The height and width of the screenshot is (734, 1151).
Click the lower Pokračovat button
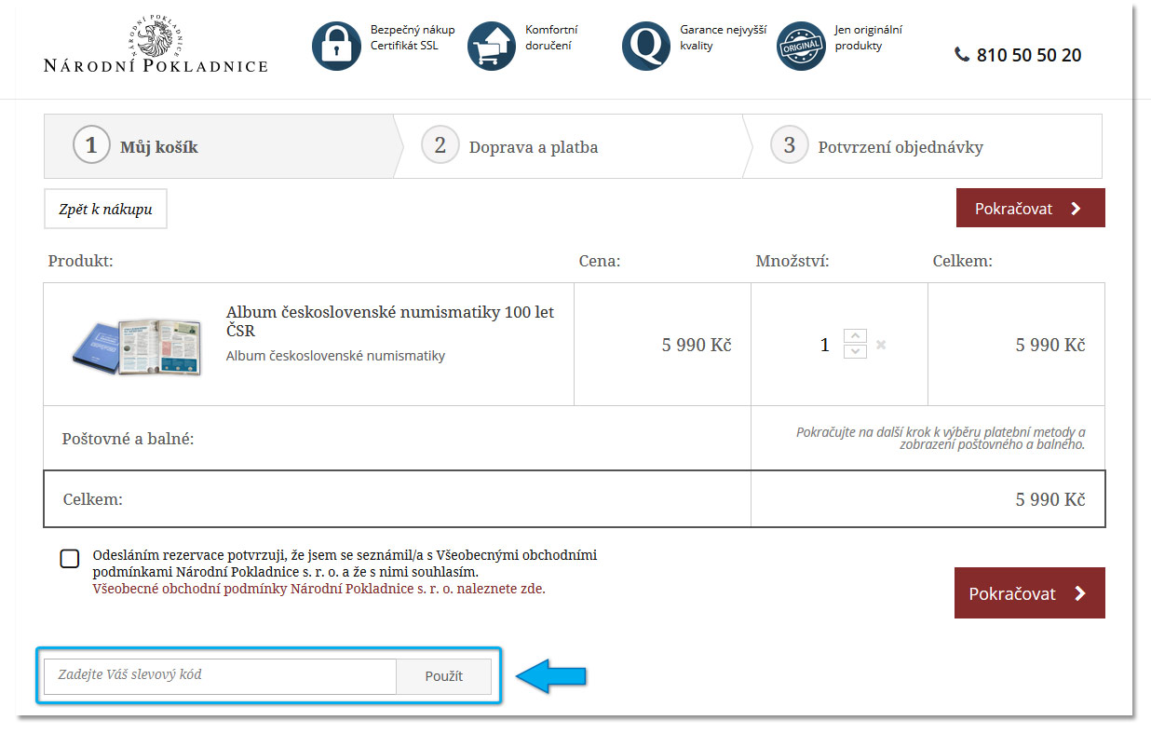[x=1030, y=593]
